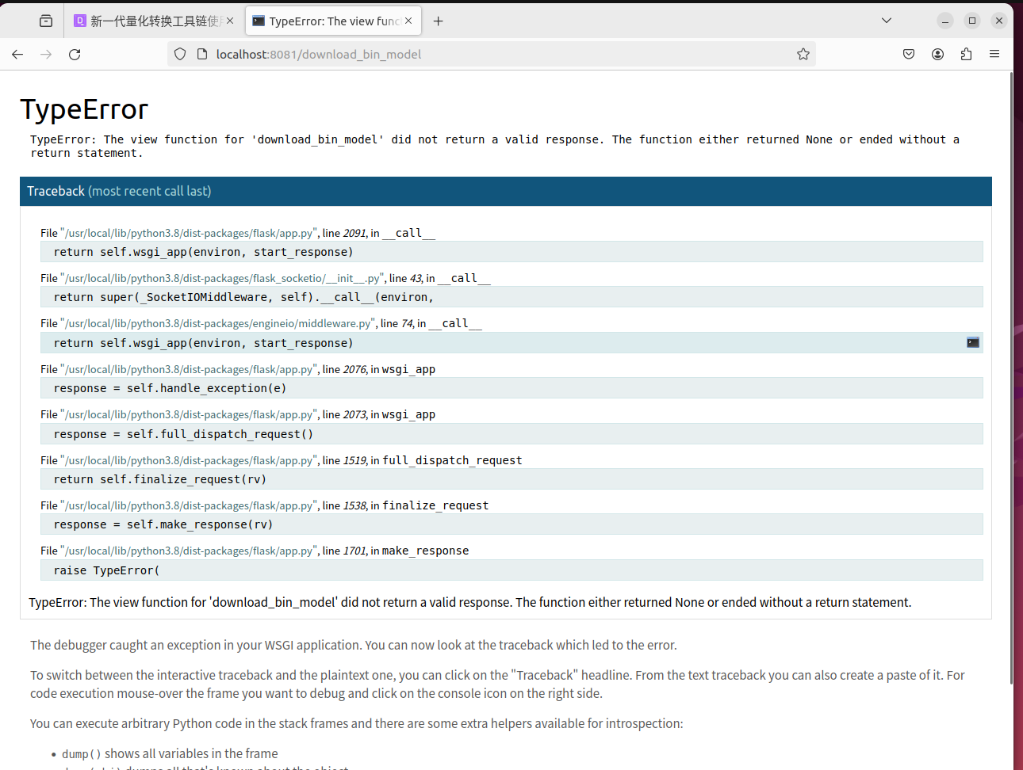1023x770 pixels.
Task: Click the Traceback headline to switch view
Action: pyautogui.click(x=506, y=191)
